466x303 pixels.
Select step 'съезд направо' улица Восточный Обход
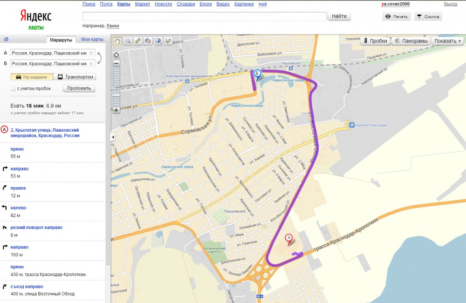coord(53,290)
